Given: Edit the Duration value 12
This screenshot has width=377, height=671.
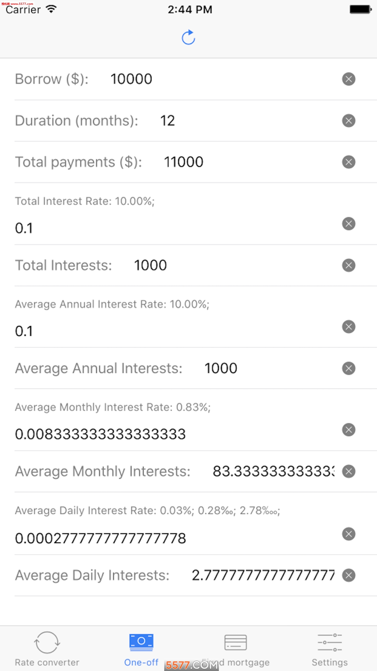Looking at the screenshot, I should pos(167,121).
